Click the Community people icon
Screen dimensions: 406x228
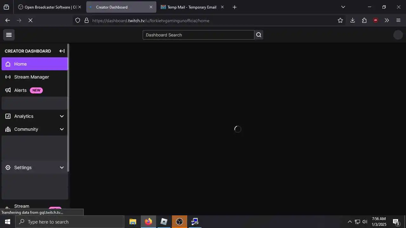pyautogui.click(x=8, y=129)
